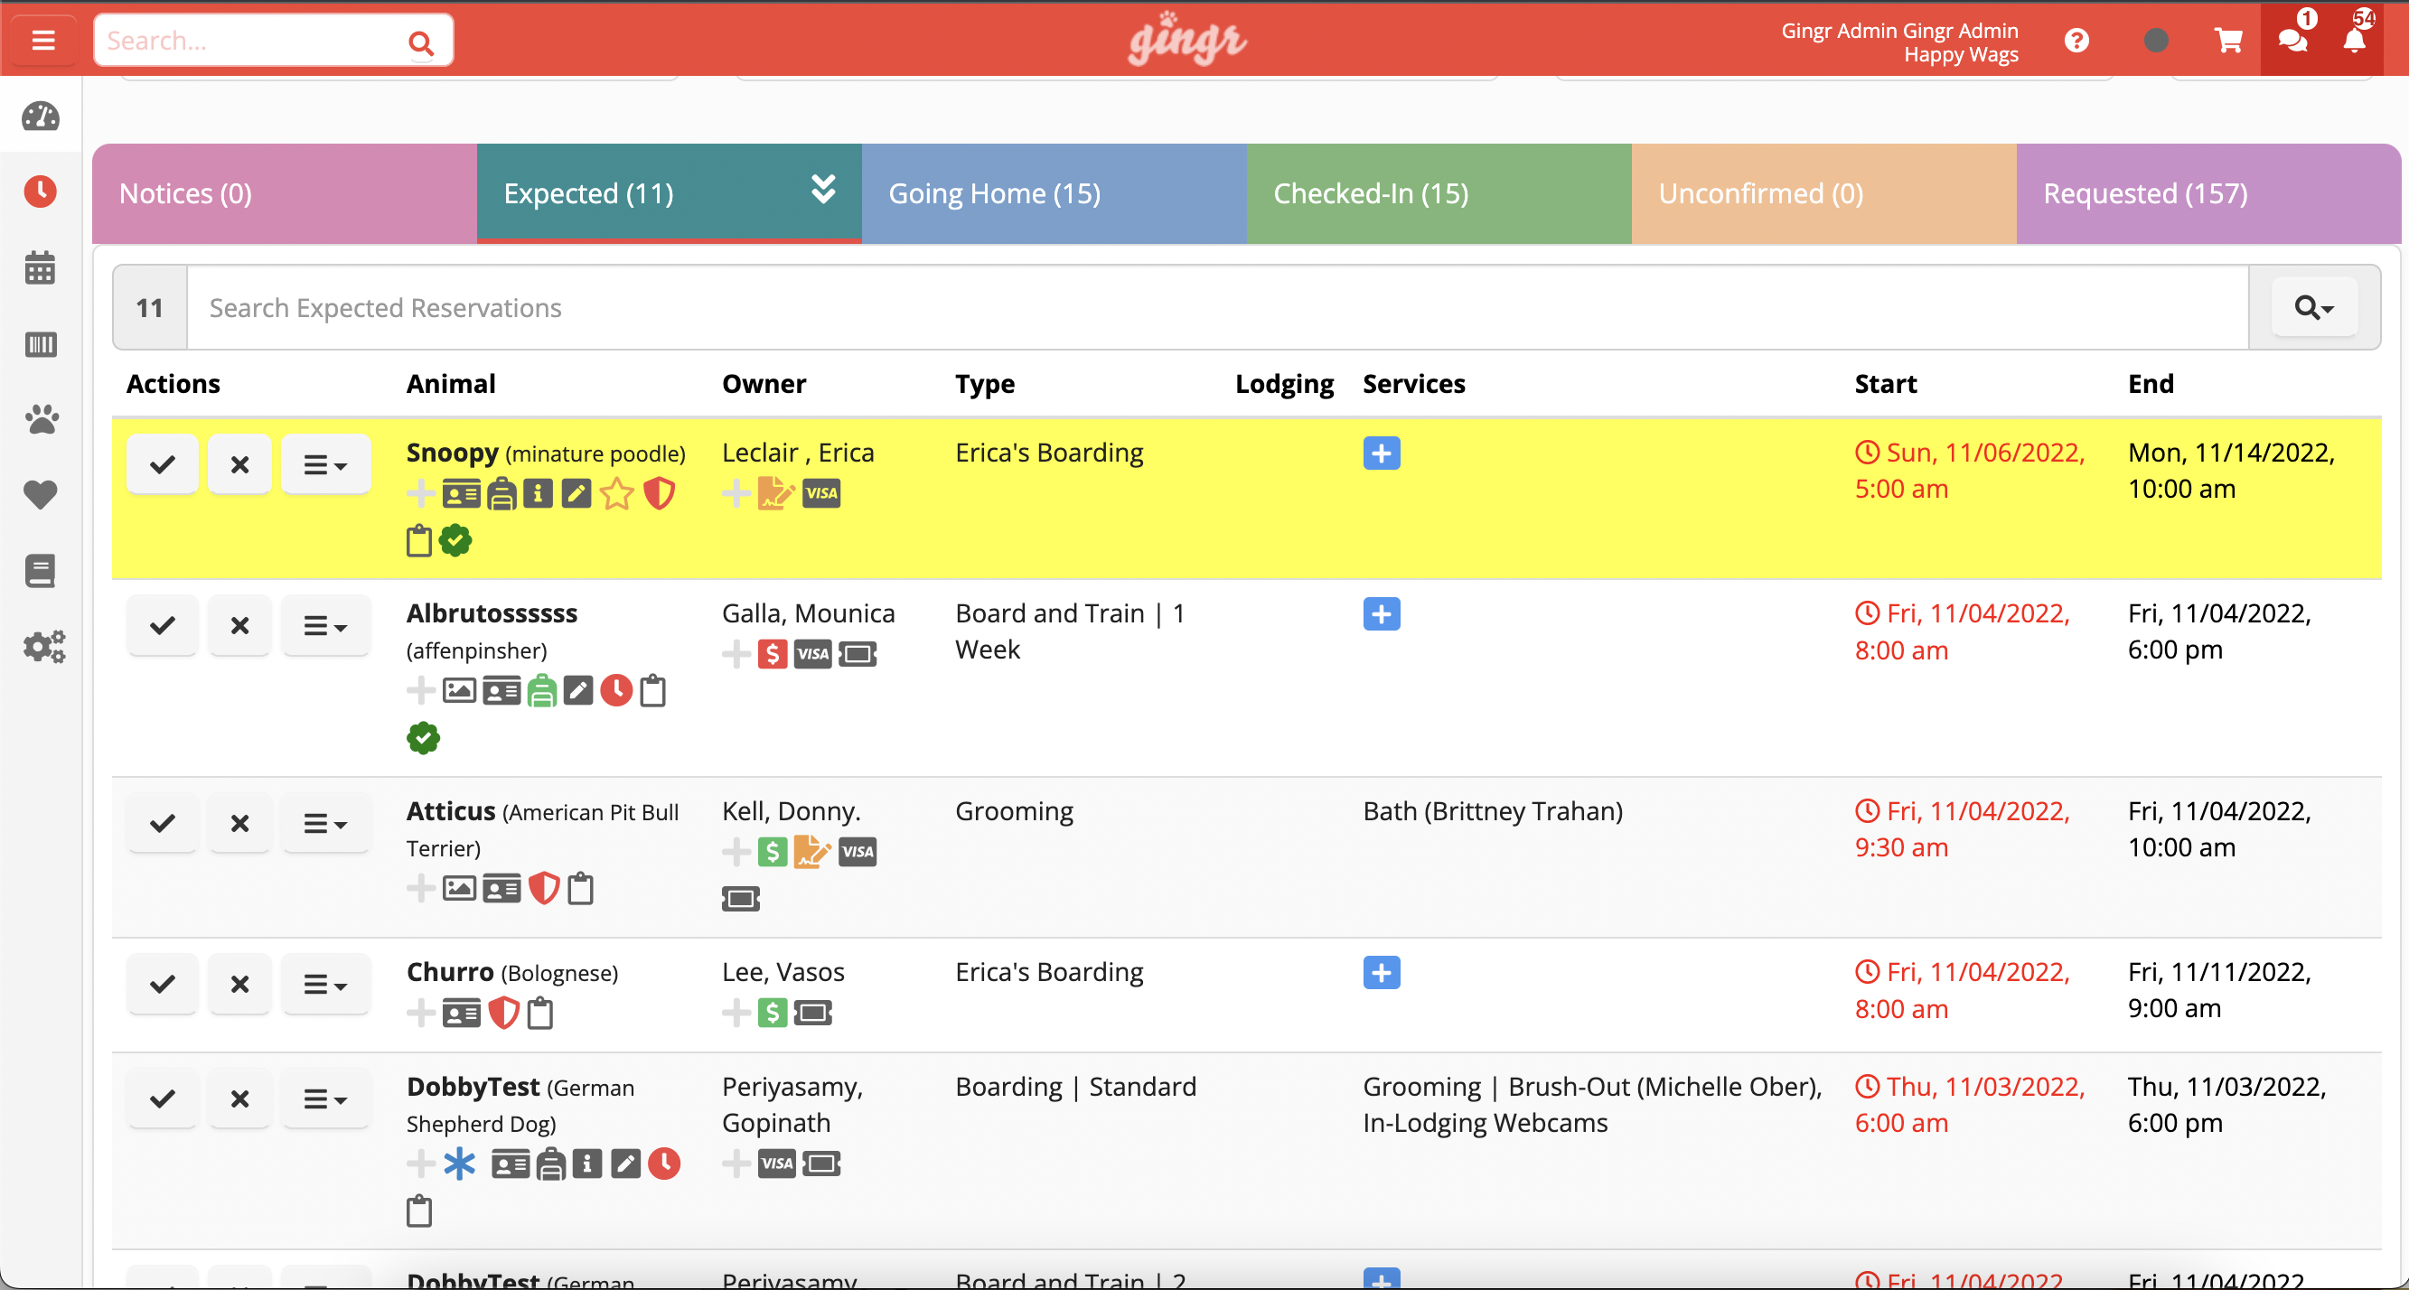Add a service to Churro with blue plus button

click(1382, 972)
